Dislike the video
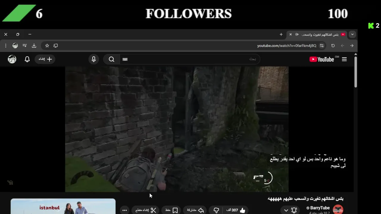This screenshot has height=214, width=381. point(216,210)
